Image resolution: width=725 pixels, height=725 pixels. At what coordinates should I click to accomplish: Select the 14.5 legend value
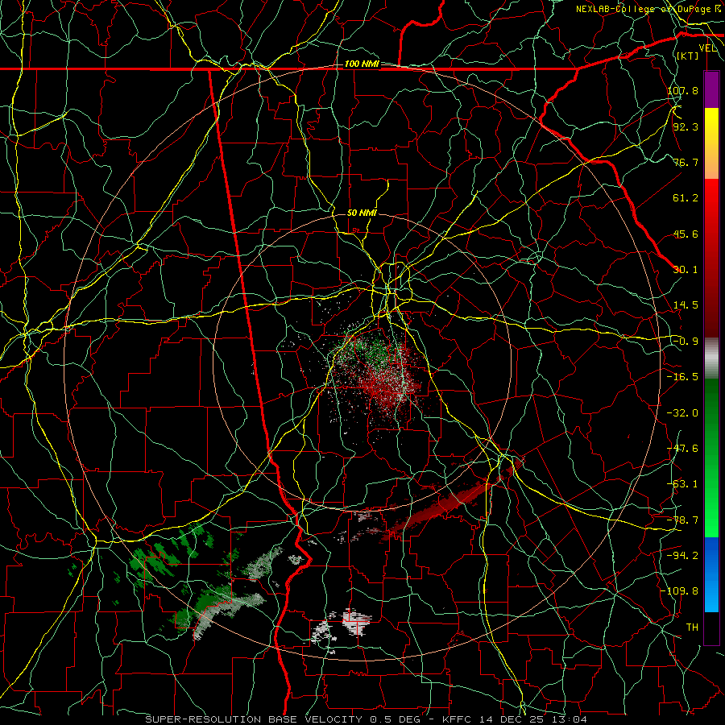(686, 305)
